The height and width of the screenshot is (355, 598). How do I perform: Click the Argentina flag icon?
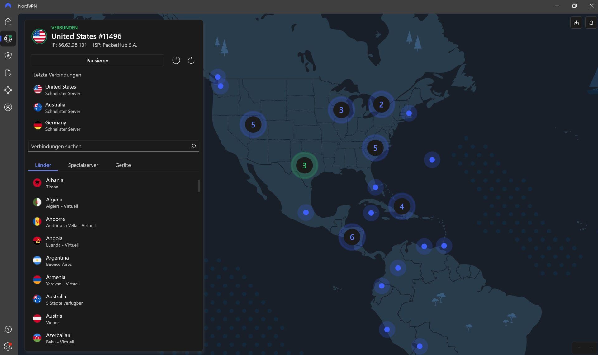[37, 260]
